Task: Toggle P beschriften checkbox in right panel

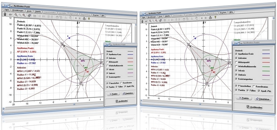Action: click(236, 86)
